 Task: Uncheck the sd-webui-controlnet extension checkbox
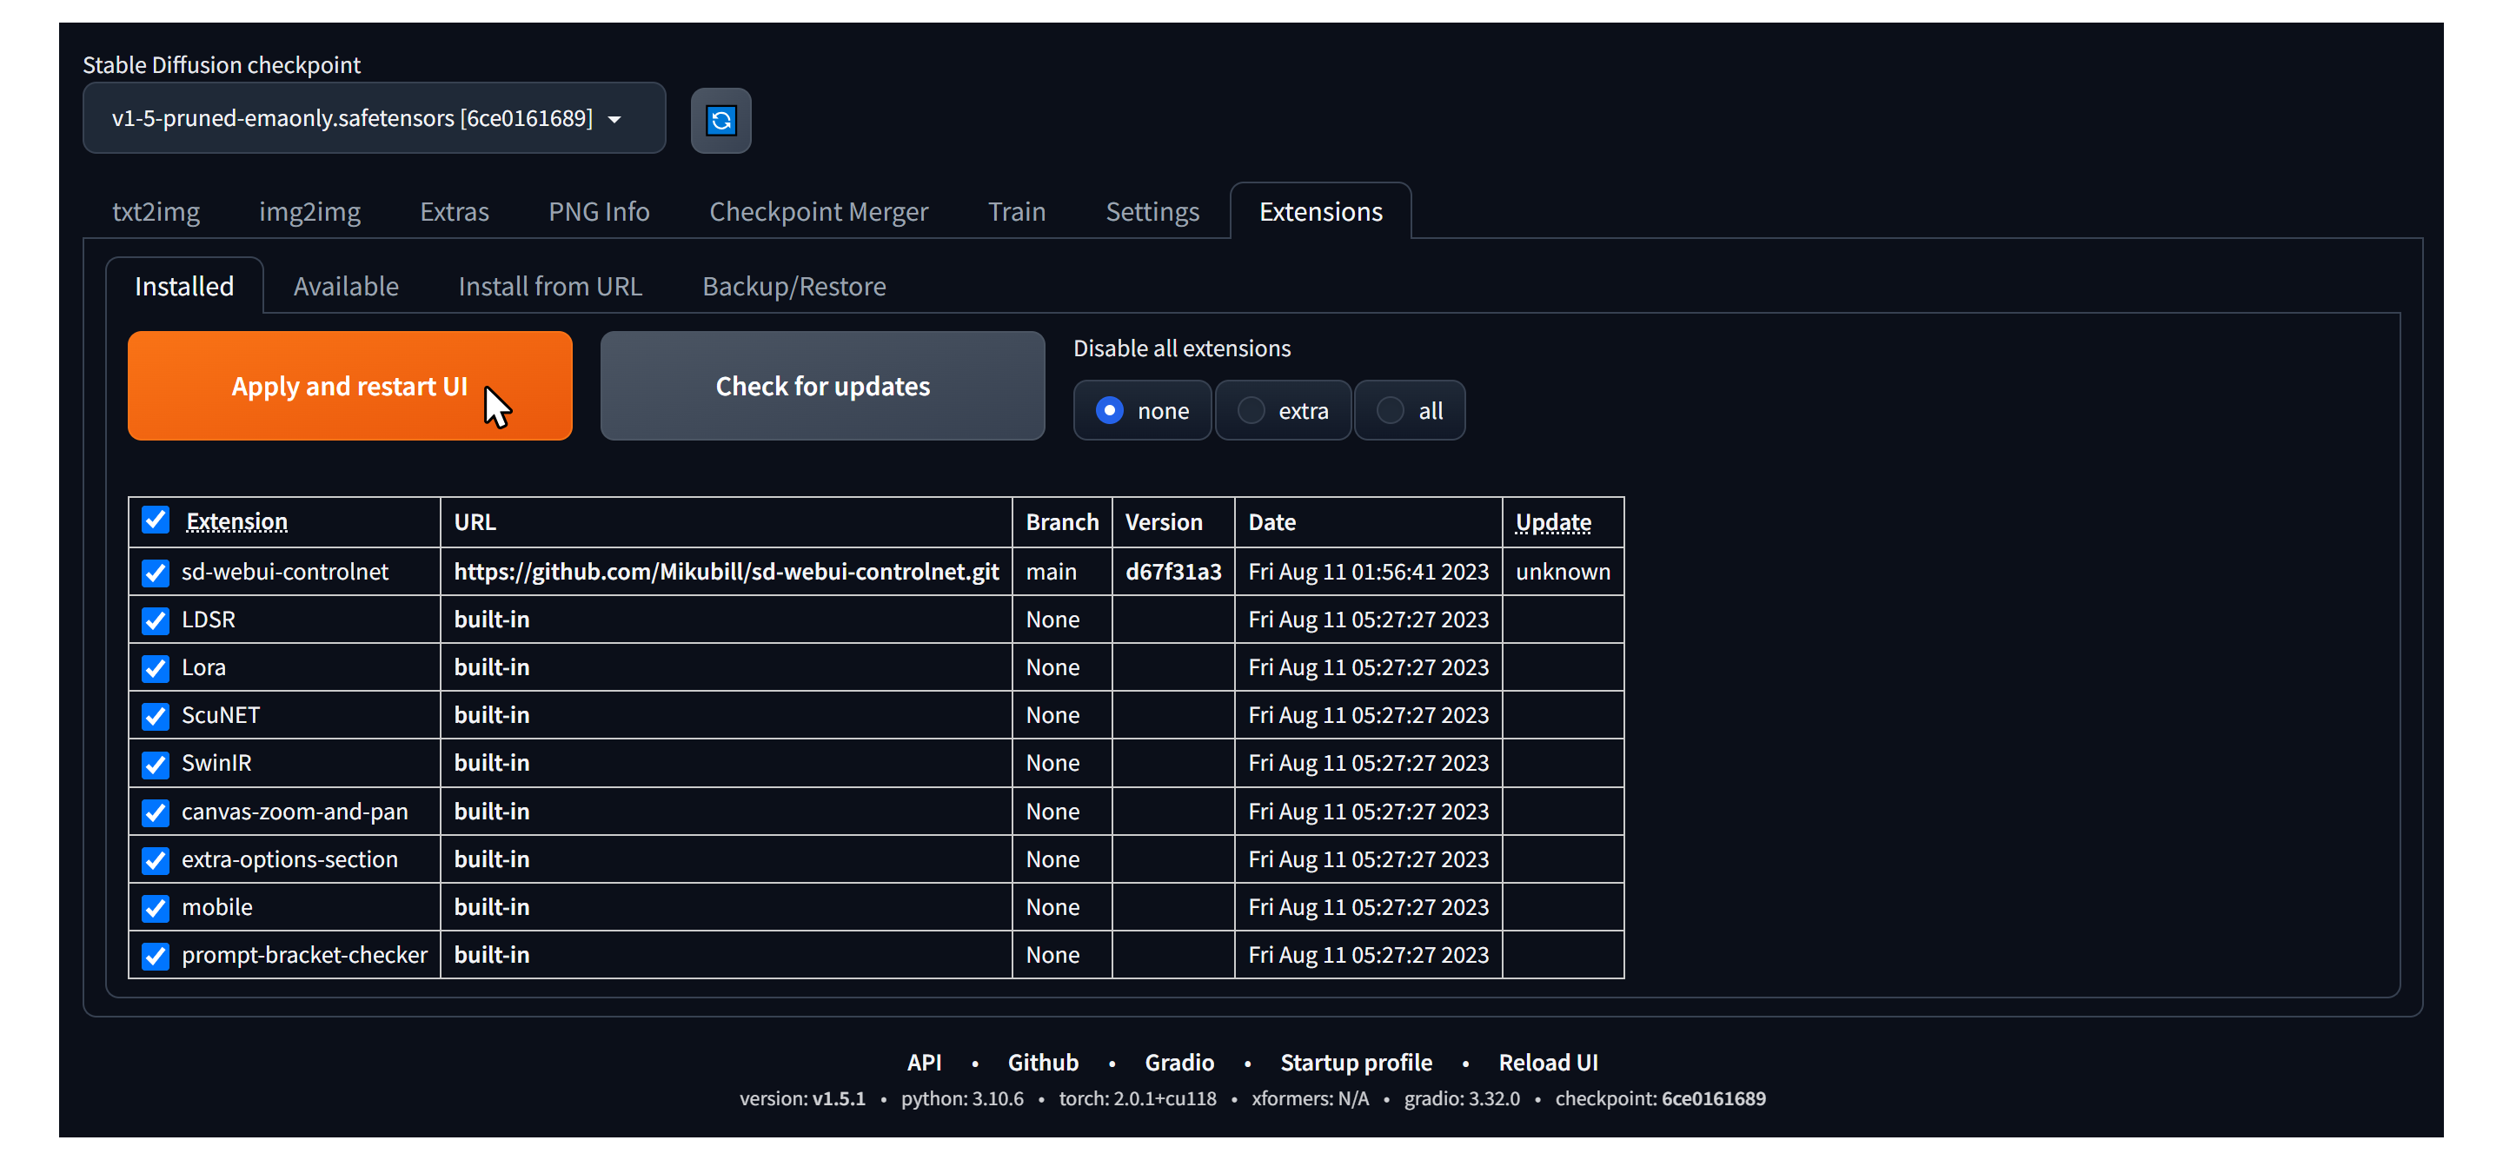pyautogui.click(x=156, y=573)
